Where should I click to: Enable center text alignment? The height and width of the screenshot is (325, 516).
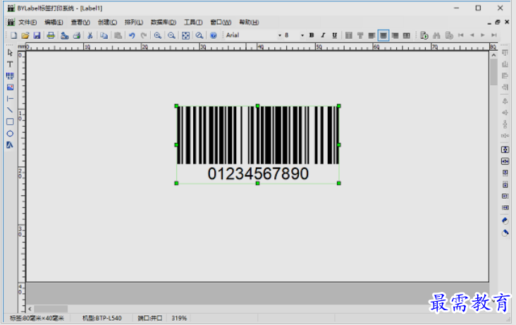tap(383, 35)
